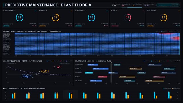Open CNC Mill M4 Lubrication task bar
The width and height of the screenshot is (183, 103).
tap(130, 81)
